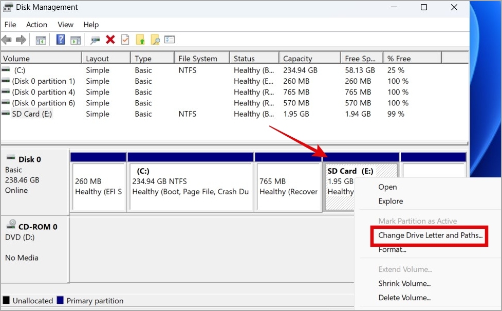Open the View menu
The height and width of the screenshot is (311, 502).
click(x=65, y=25)
